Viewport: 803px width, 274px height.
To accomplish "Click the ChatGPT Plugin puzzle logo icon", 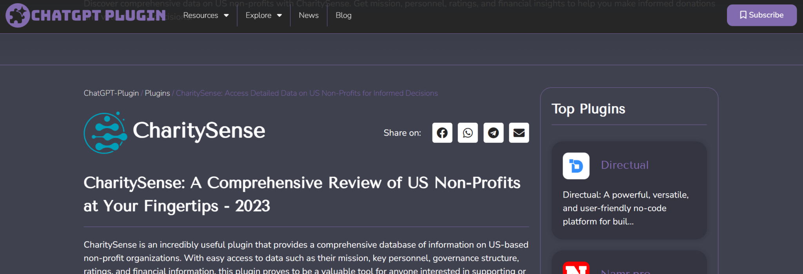I will coord(18,15).
